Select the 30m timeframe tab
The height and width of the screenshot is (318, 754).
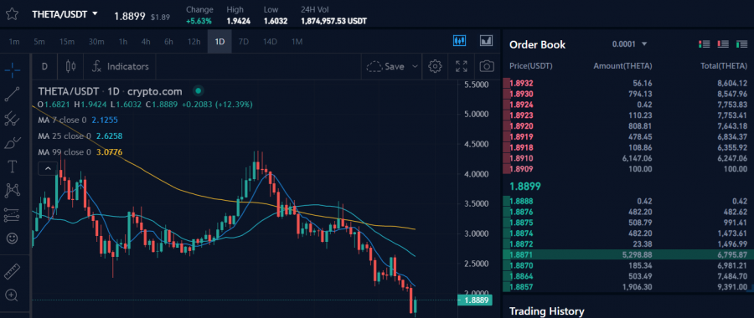pos(96,42)
